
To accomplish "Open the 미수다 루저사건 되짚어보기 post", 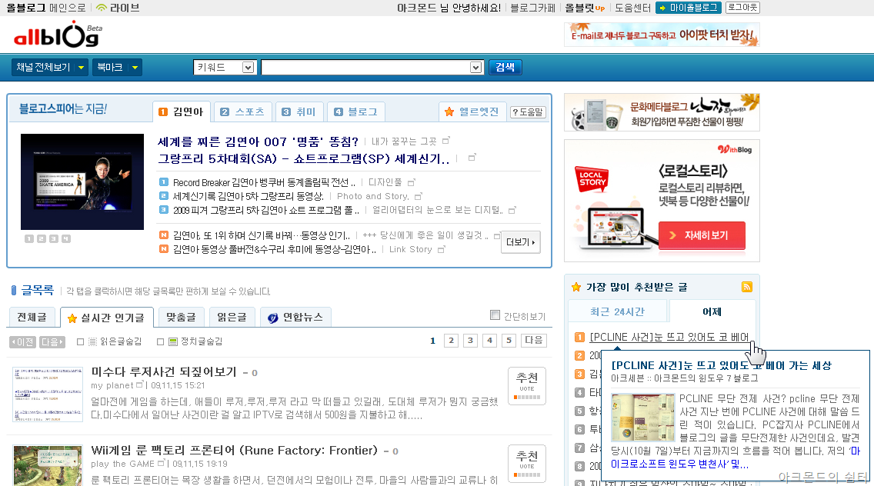I will (164, 371).
